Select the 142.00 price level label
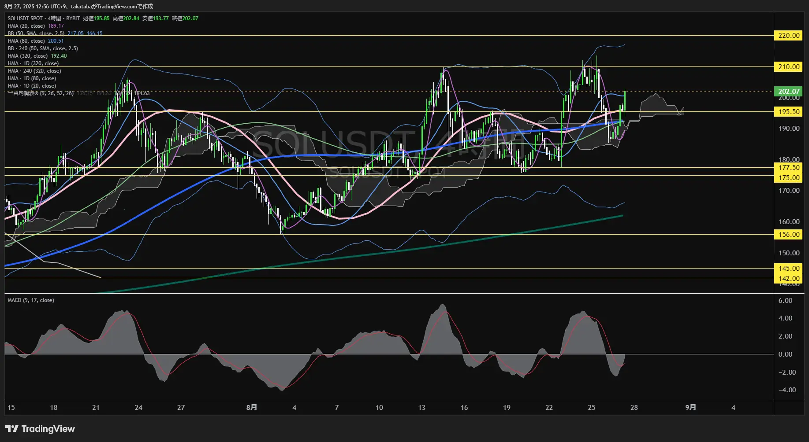This screenshot has width=809, height=442. coord(789,279)
